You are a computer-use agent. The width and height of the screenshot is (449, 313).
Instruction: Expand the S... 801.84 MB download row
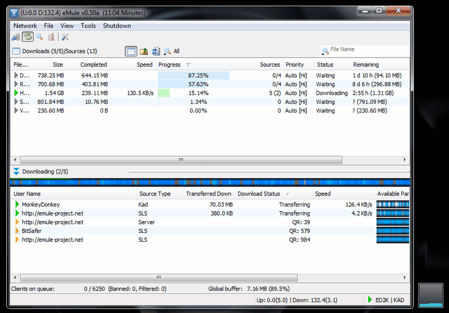(16, 102)
